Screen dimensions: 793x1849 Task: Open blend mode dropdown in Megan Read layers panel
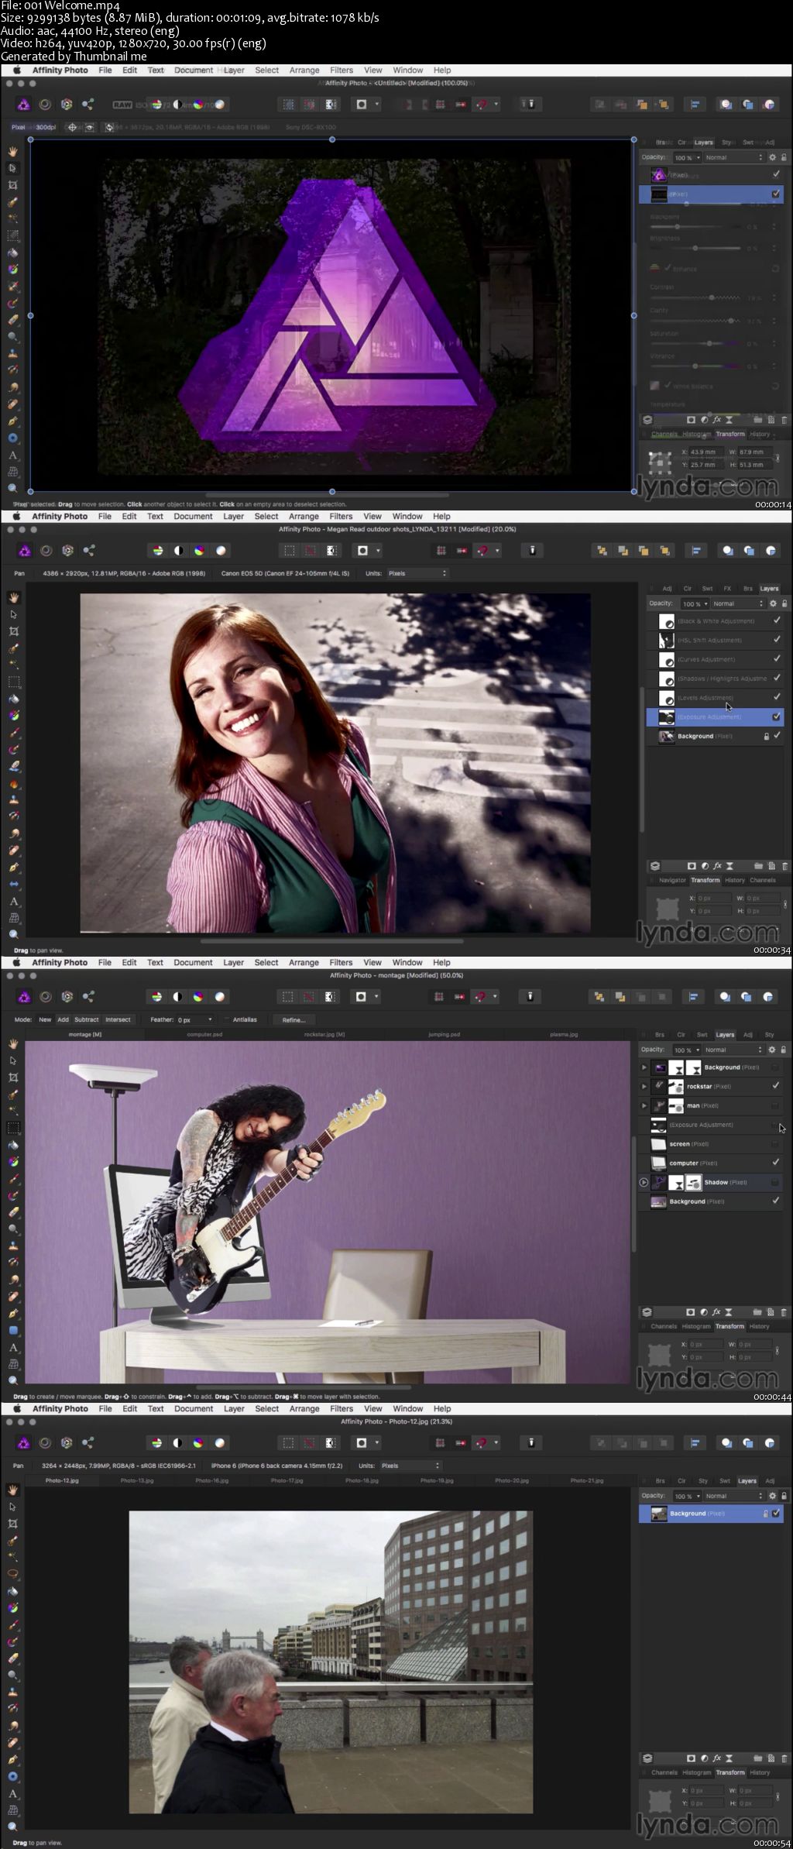(738, 603)
